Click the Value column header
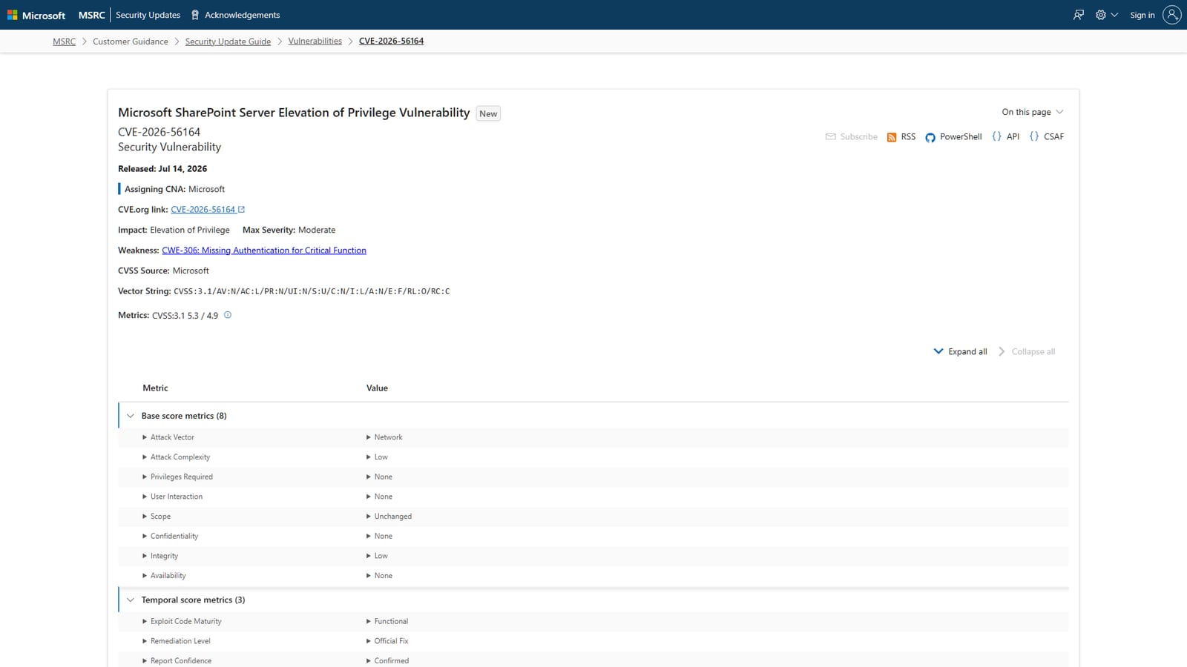 377,388
